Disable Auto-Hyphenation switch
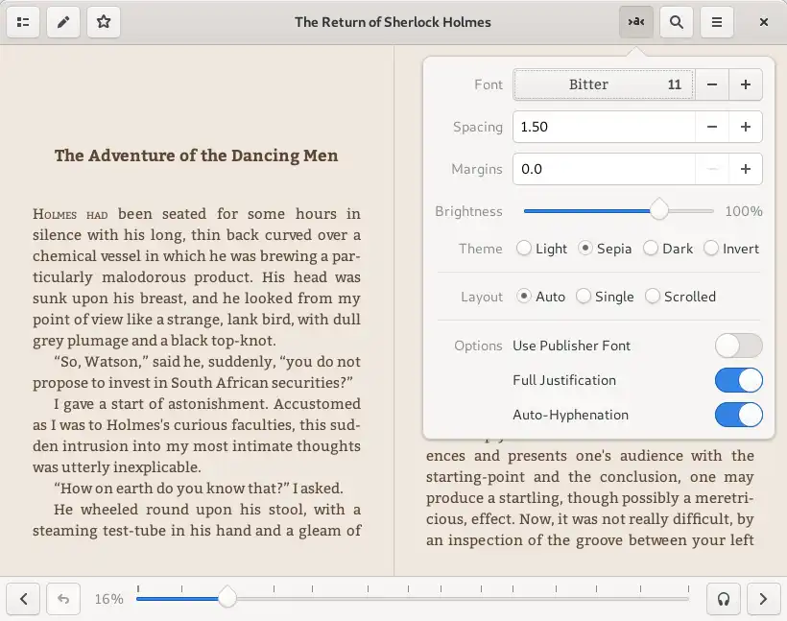The width and height of the screenshot is (787, 621). 738,415
